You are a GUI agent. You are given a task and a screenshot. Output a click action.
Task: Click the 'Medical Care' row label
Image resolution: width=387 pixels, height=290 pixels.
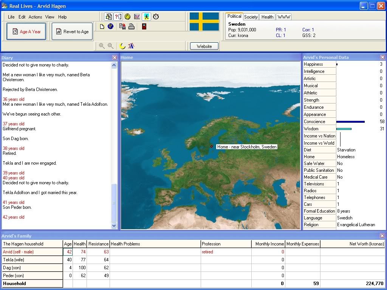[320, 177]
